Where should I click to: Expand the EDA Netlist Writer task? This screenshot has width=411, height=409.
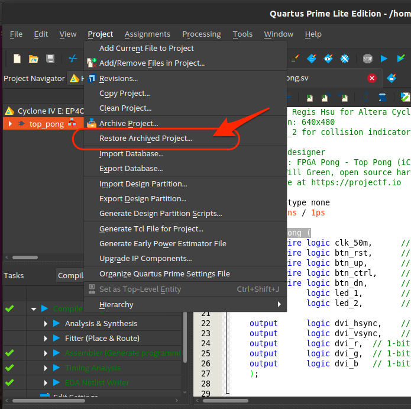coord(46,383)
